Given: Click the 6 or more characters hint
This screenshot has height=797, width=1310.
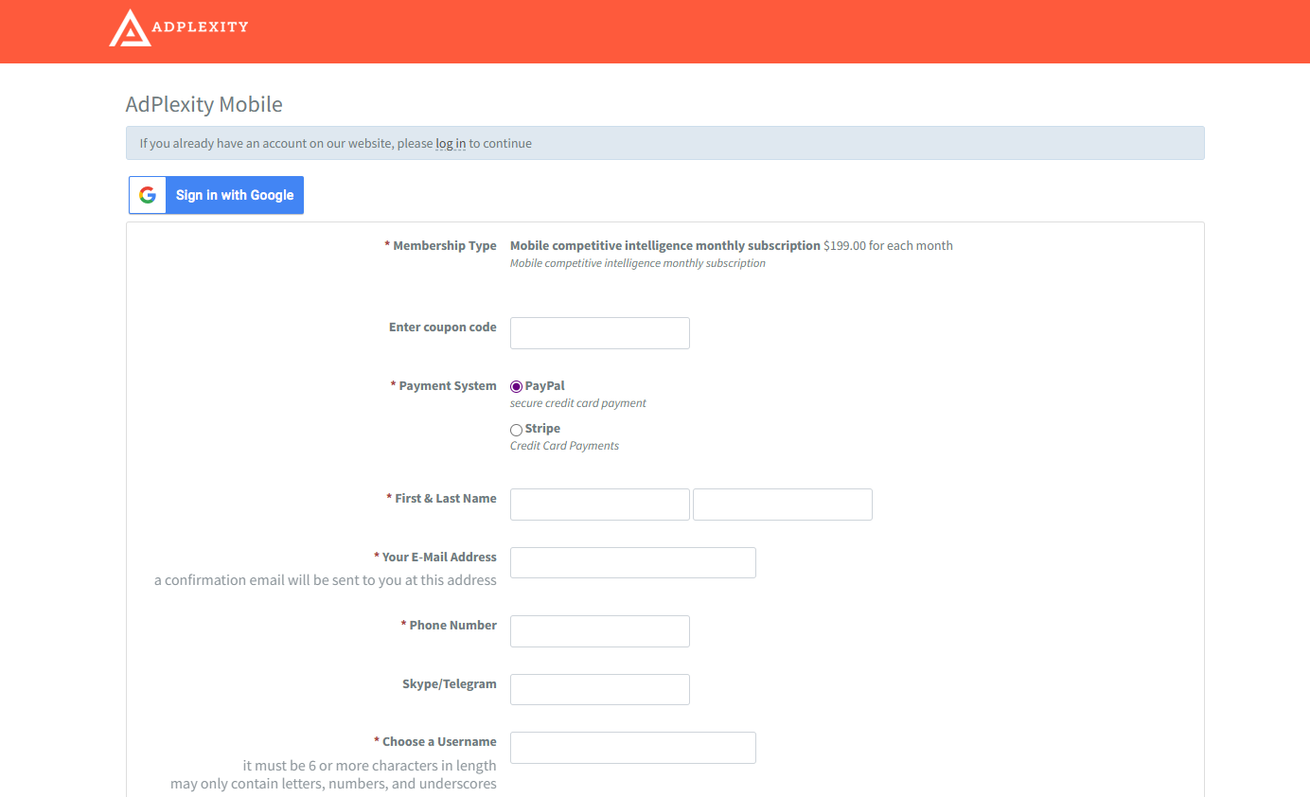Looking at the screenshot, I should [x=370, y=766].
